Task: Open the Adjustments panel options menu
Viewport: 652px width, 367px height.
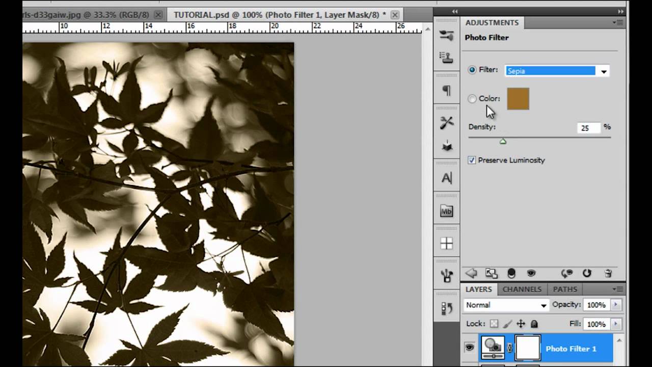Action: [x=618, y=22]
